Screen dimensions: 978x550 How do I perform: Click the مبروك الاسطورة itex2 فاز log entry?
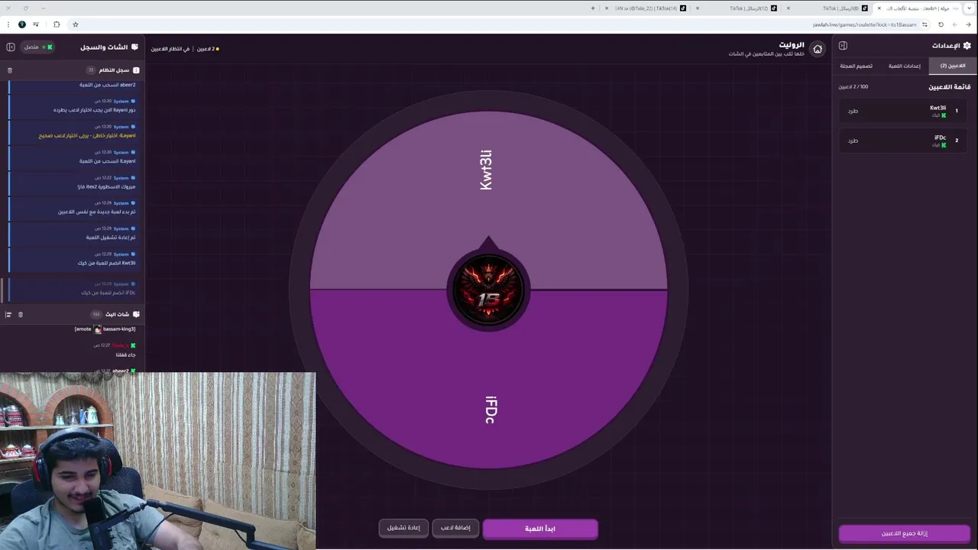[x=73, y=183]
